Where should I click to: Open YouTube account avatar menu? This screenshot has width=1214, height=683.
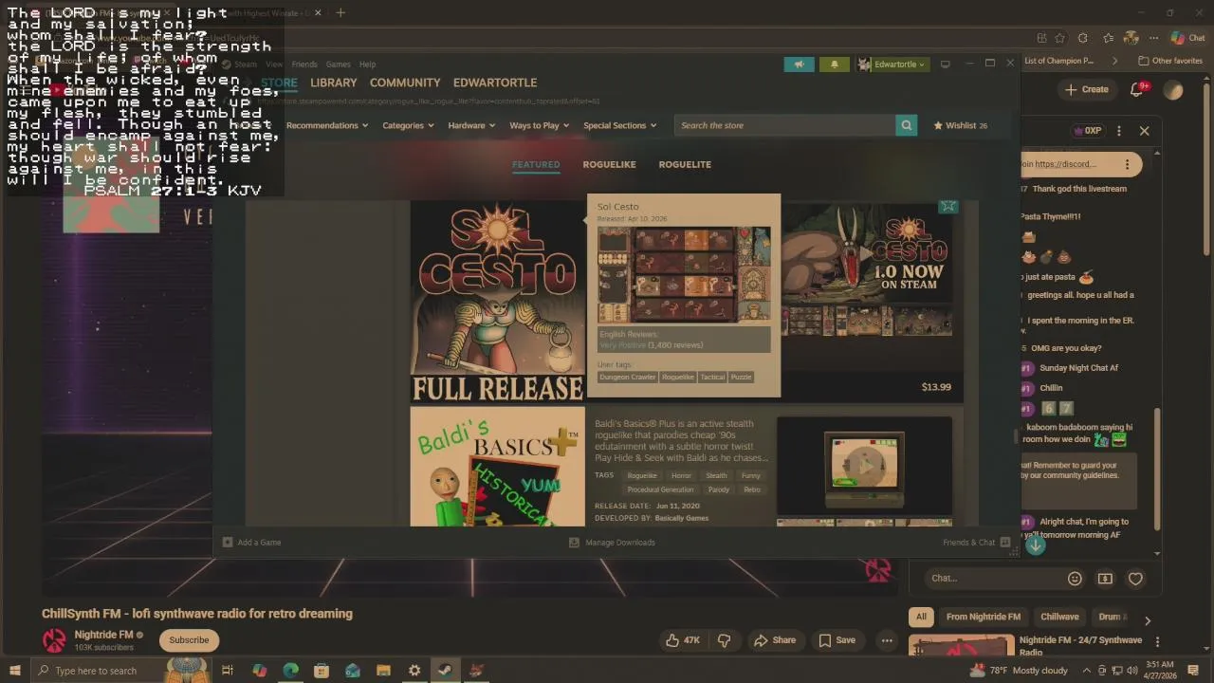[1174, 89]
